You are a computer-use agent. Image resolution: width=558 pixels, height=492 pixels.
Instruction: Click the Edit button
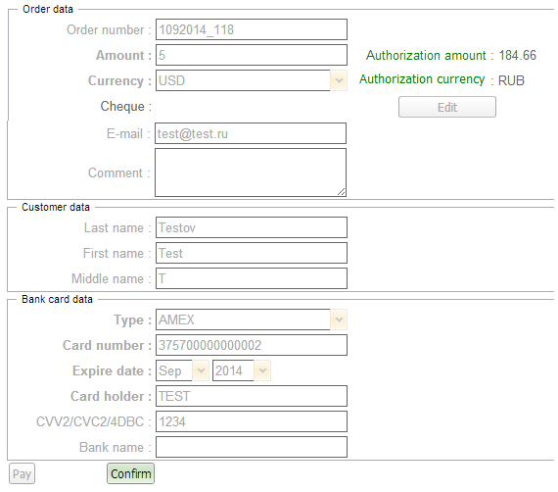[447, 107]
